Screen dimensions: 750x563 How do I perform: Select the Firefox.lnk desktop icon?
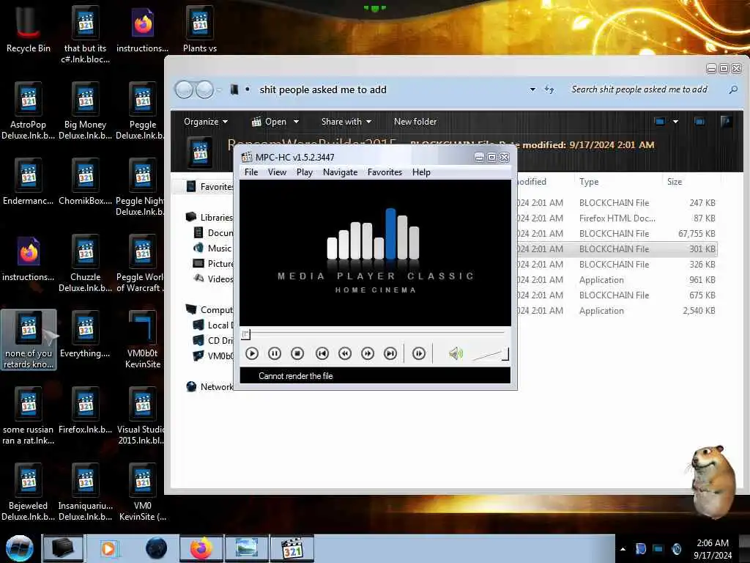[x=85, y=411]
